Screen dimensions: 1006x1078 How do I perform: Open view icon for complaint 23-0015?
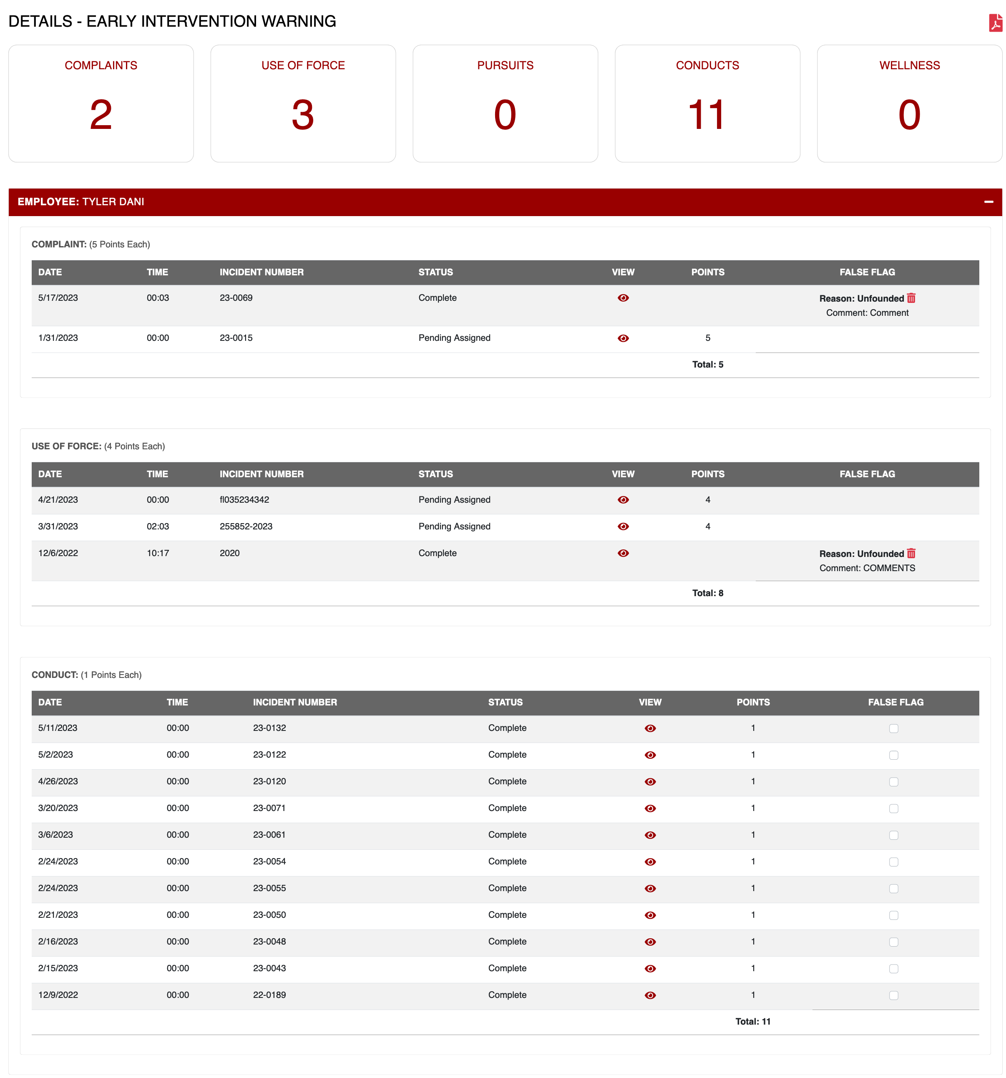point(623,338)
